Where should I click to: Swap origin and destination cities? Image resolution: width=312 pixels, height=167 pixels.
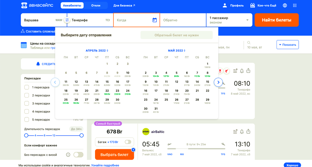(x=67, y=20)
